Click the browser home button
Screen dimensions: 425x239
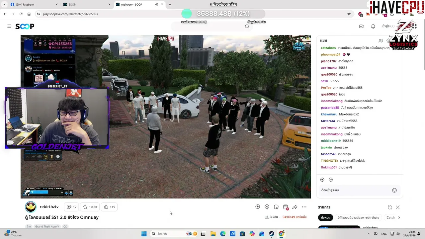29,14
